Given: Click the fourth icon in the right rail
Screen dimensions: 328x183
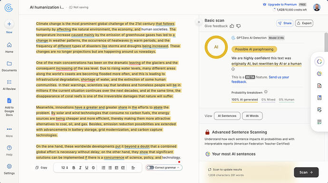Looking at the screenshot, I should click(x=319, y=97).
